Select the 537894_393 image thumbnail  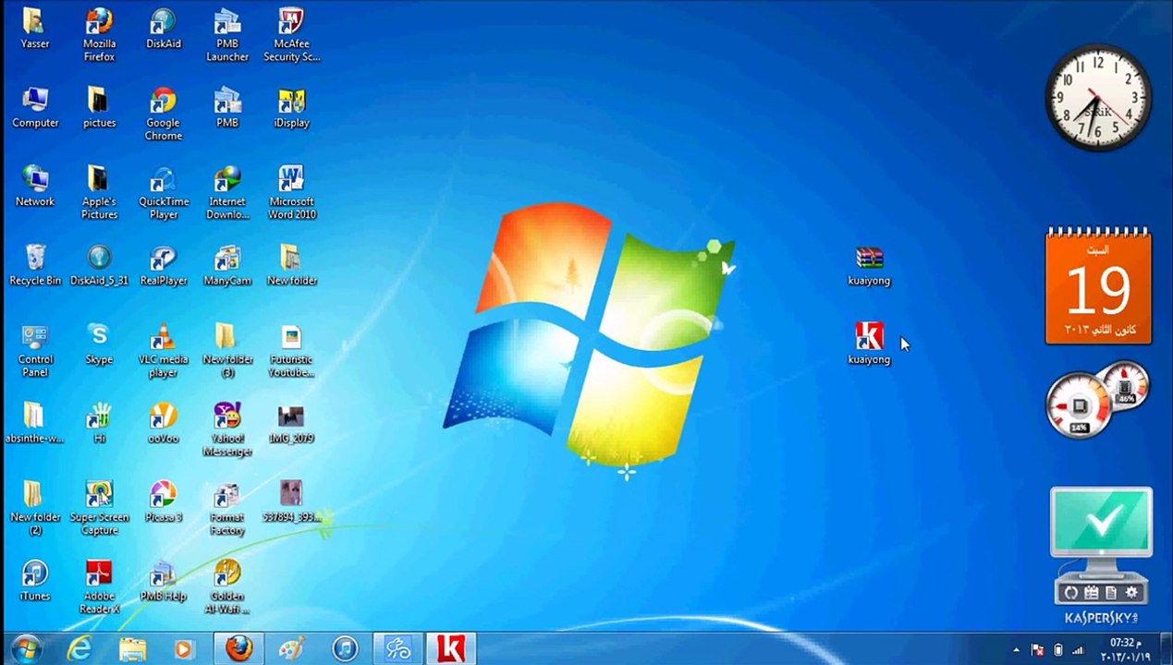(292, 502)
